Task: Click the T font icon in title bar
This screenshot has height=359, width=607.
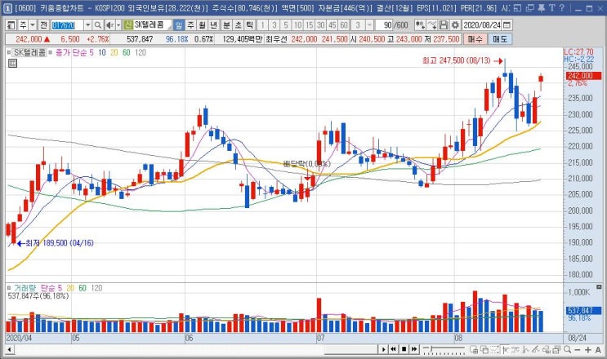Action: (551, 7)
